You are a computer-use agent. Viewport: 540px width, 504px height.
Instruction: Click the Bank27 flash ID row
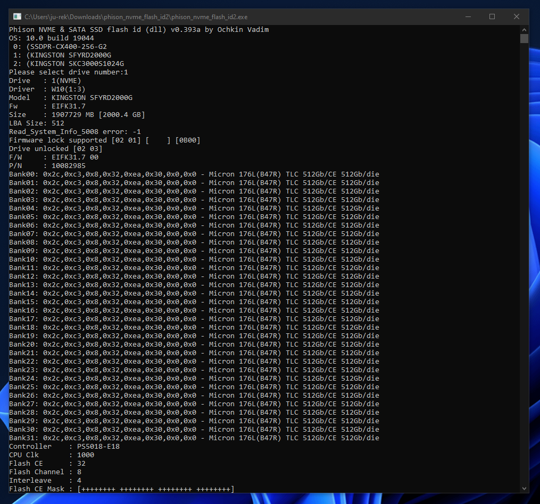point(194,404)
